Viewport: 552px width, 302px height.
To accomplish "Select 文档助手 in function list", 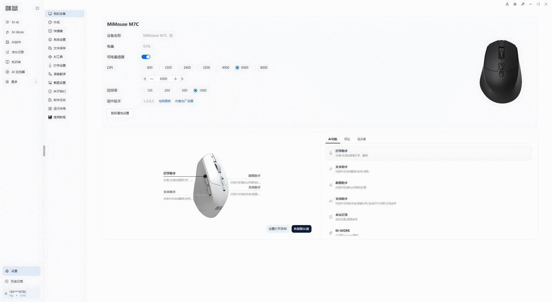I will [x=428, y=201].
